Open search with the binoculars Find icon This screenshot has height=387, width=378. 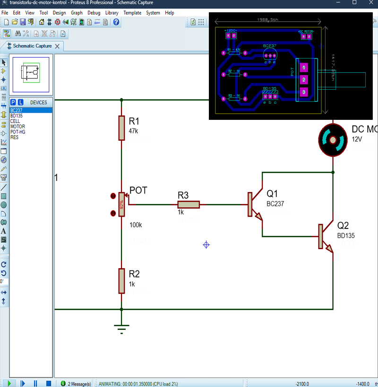(19, 34)
